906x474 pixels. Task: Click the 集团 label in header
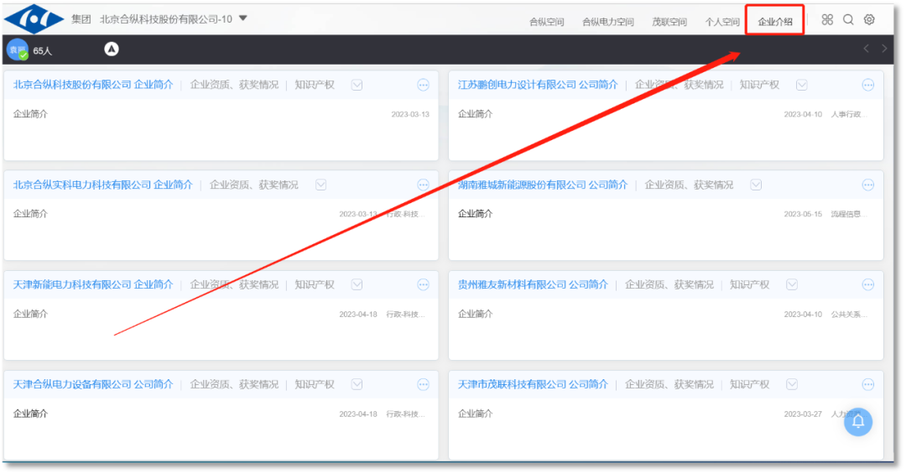point(81,19)
